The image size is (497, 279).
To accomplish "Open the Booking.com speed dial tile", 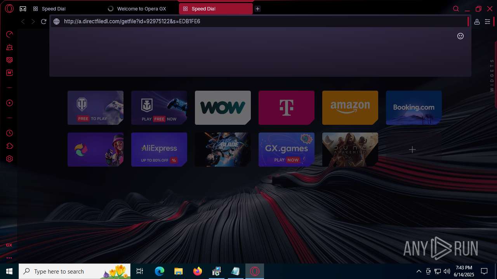I will 414,108.
